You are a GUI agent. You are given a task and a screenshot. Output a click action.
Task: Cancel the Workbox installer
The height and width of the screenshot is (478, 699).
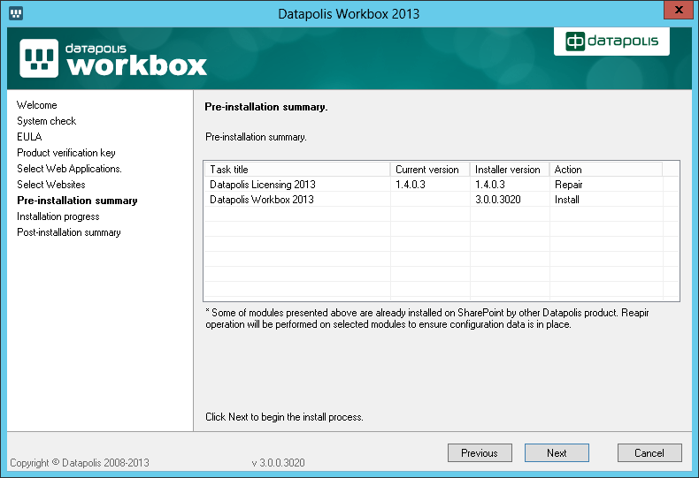coord(649,452)
